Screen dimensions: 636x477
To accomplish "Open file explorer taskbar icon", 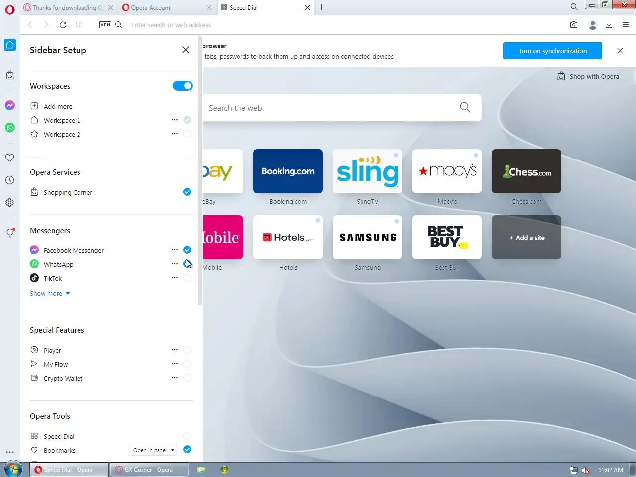I will 201,470.
